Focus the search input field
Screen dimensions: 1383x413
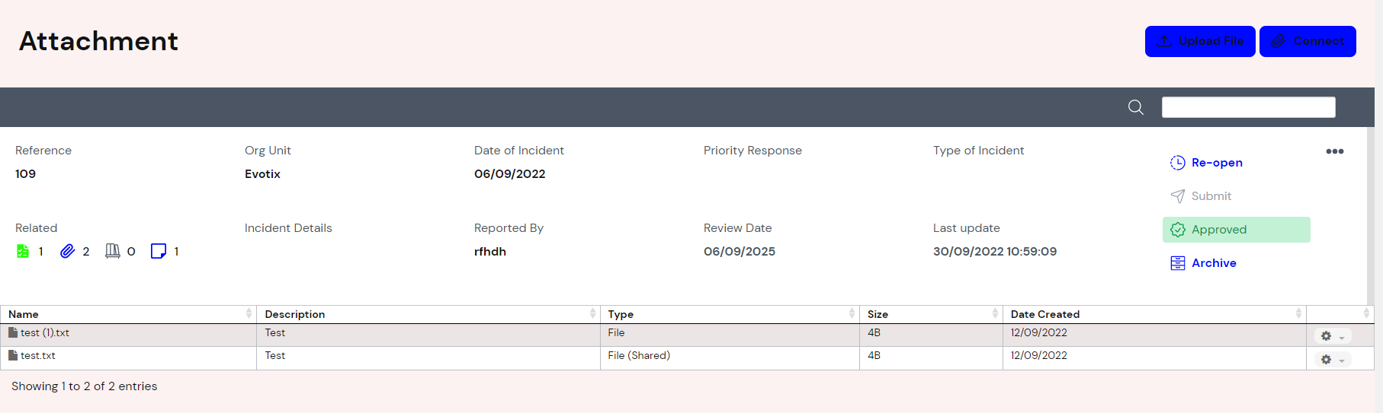pyautogui.click(x=1248, y=107)
